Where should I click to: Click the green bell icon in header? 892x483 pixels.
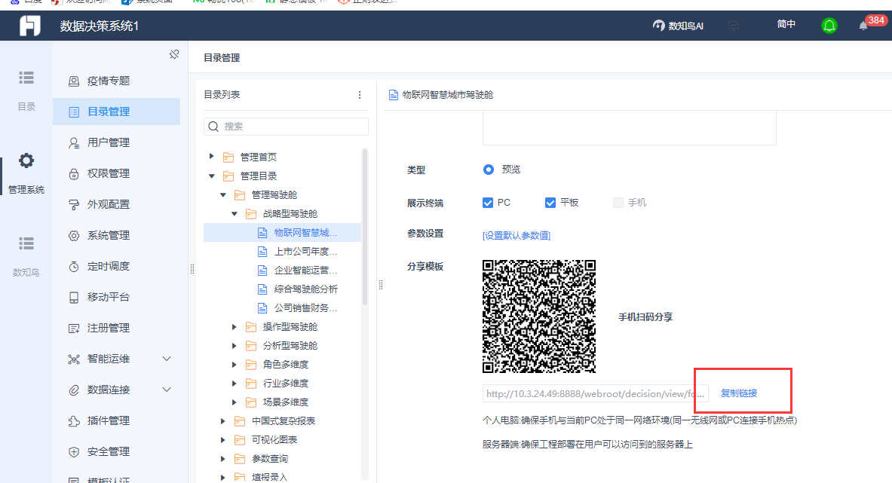[829, 26]
